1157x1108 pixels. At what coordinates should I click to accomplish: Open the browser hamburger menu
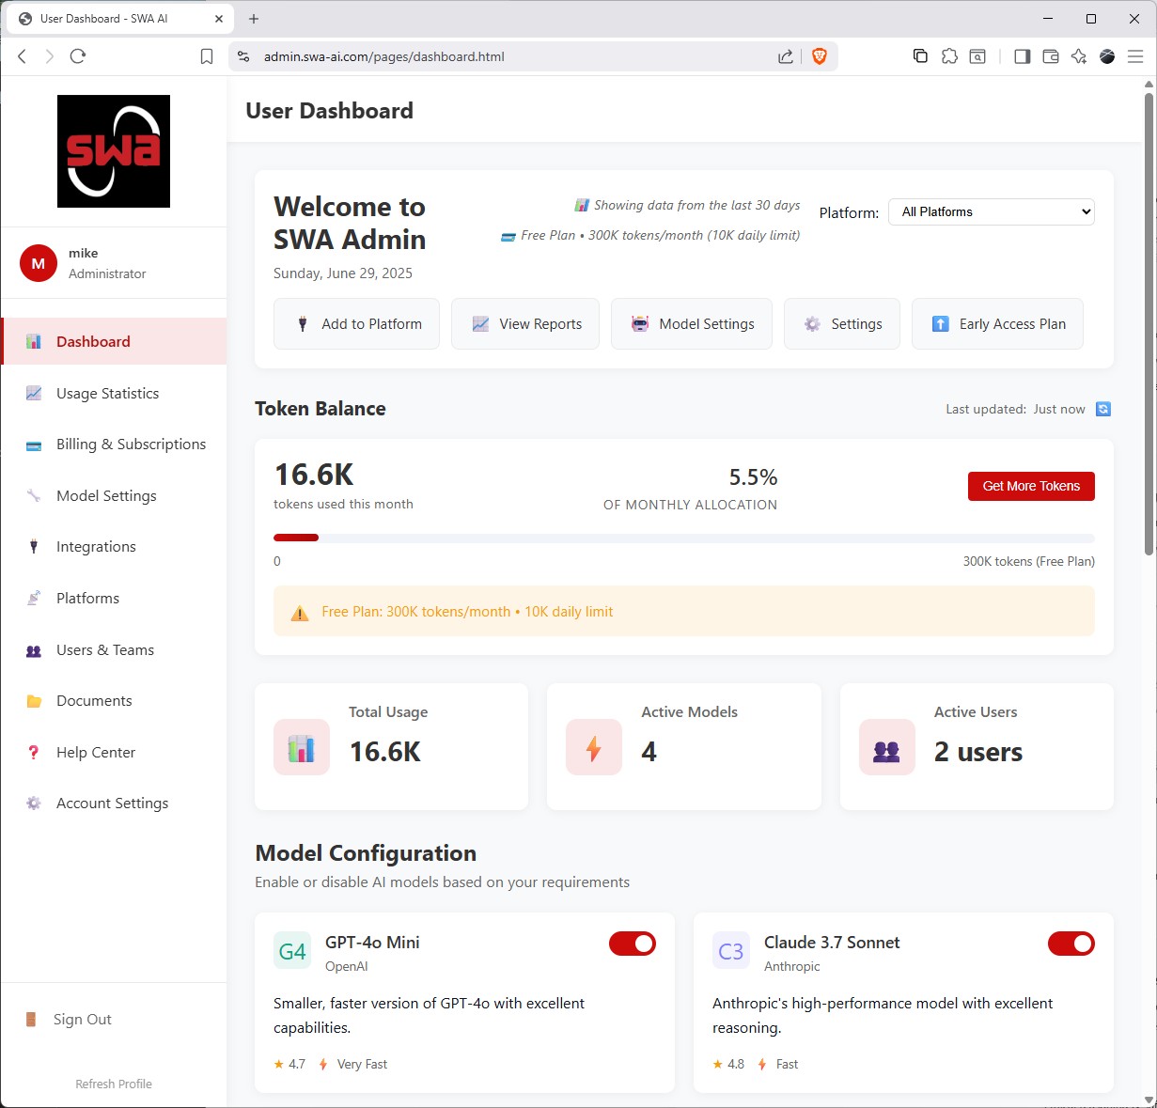1135,56
